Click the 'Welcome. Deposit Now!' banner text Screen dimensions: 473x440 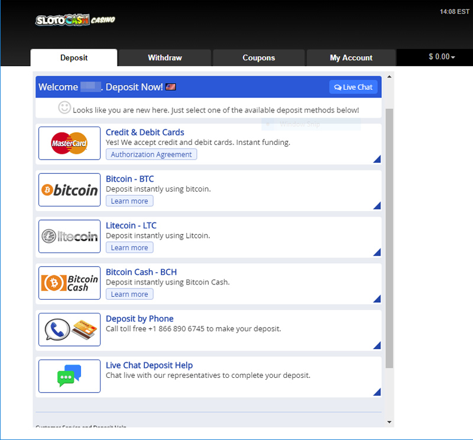point(101,87)
